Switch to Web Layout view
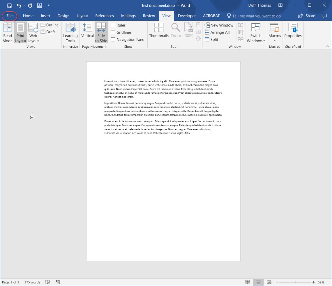Viewport: 332px width, 286px height. (x=33, y=32)
